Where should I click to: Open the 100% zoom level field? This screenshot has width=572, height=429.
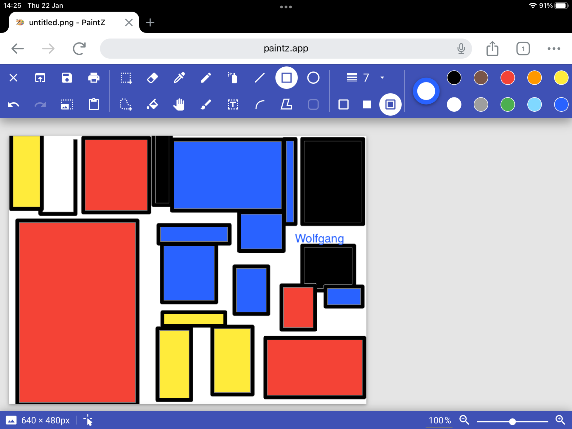439,420
